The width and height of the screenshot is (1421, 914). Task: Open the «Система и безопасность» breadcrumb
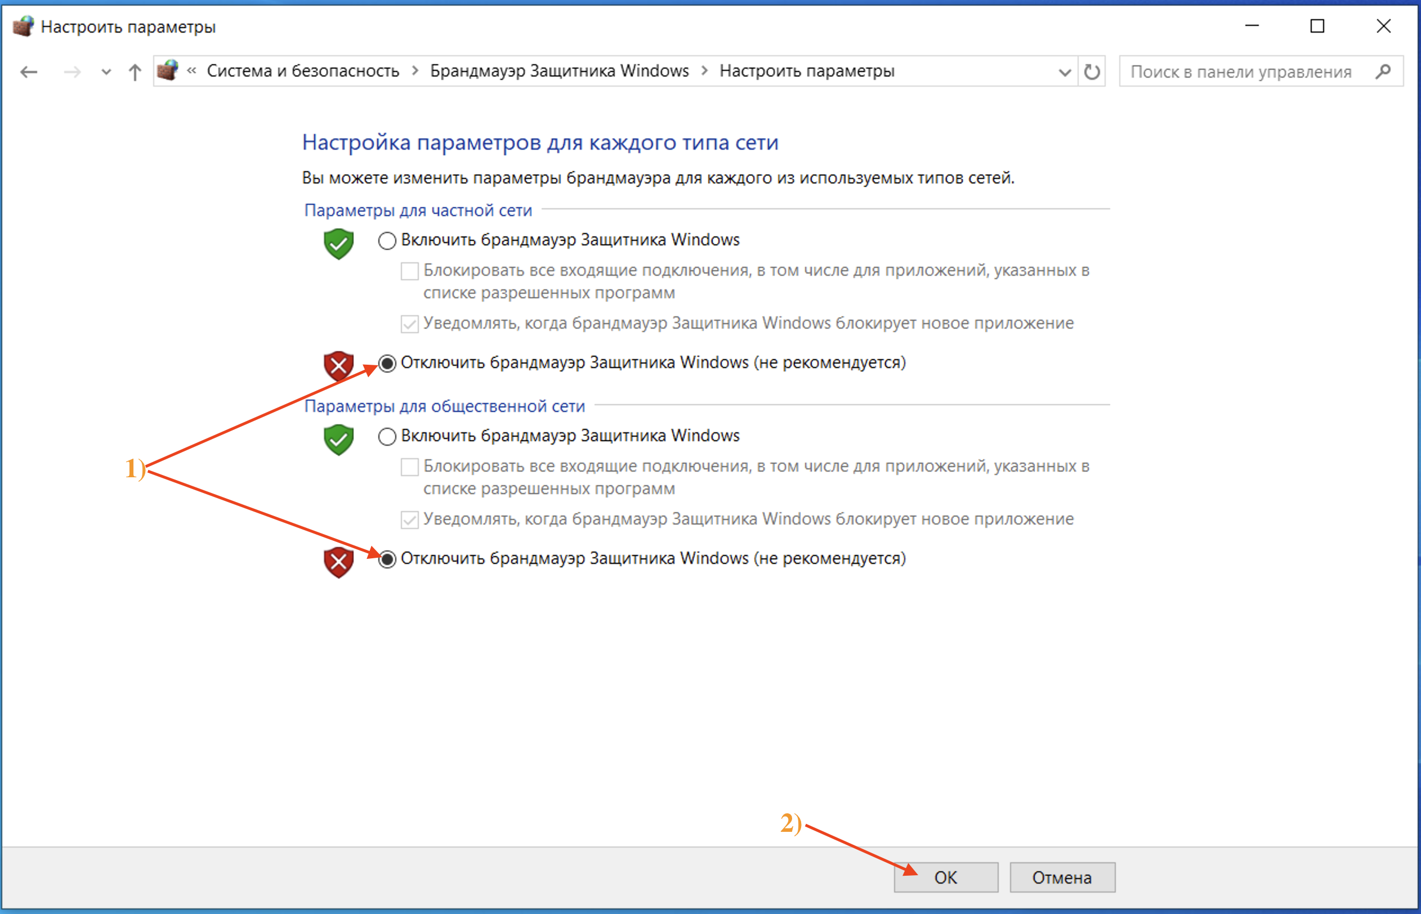[303, 70]
